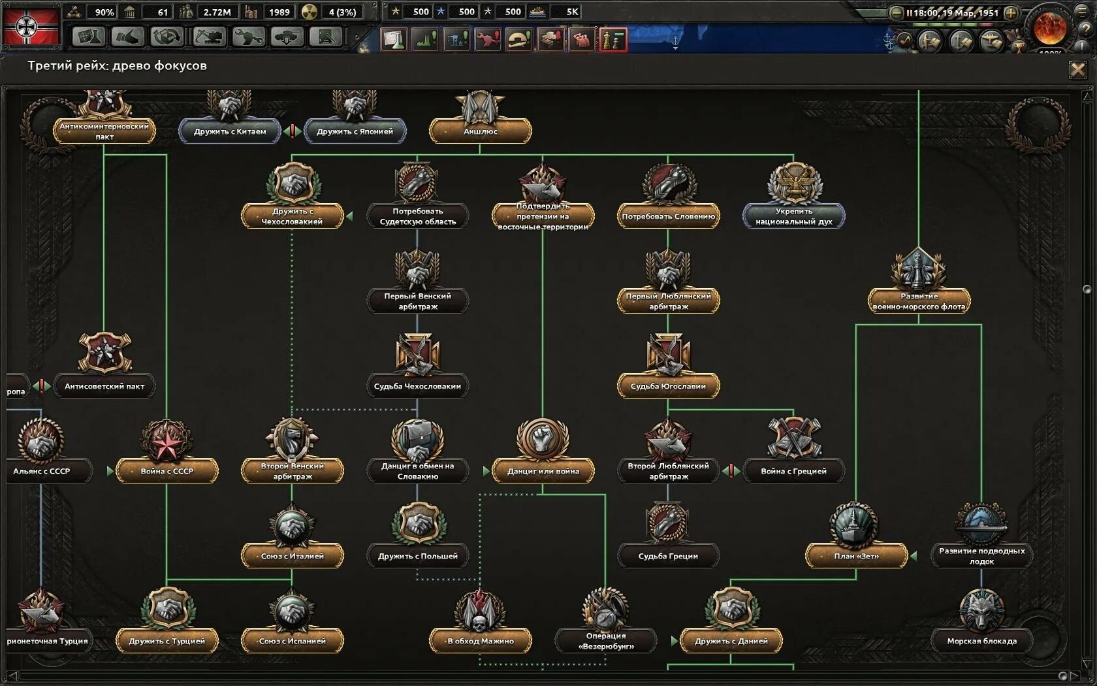Decrease game speed with minus button

[x=897, y=12]
